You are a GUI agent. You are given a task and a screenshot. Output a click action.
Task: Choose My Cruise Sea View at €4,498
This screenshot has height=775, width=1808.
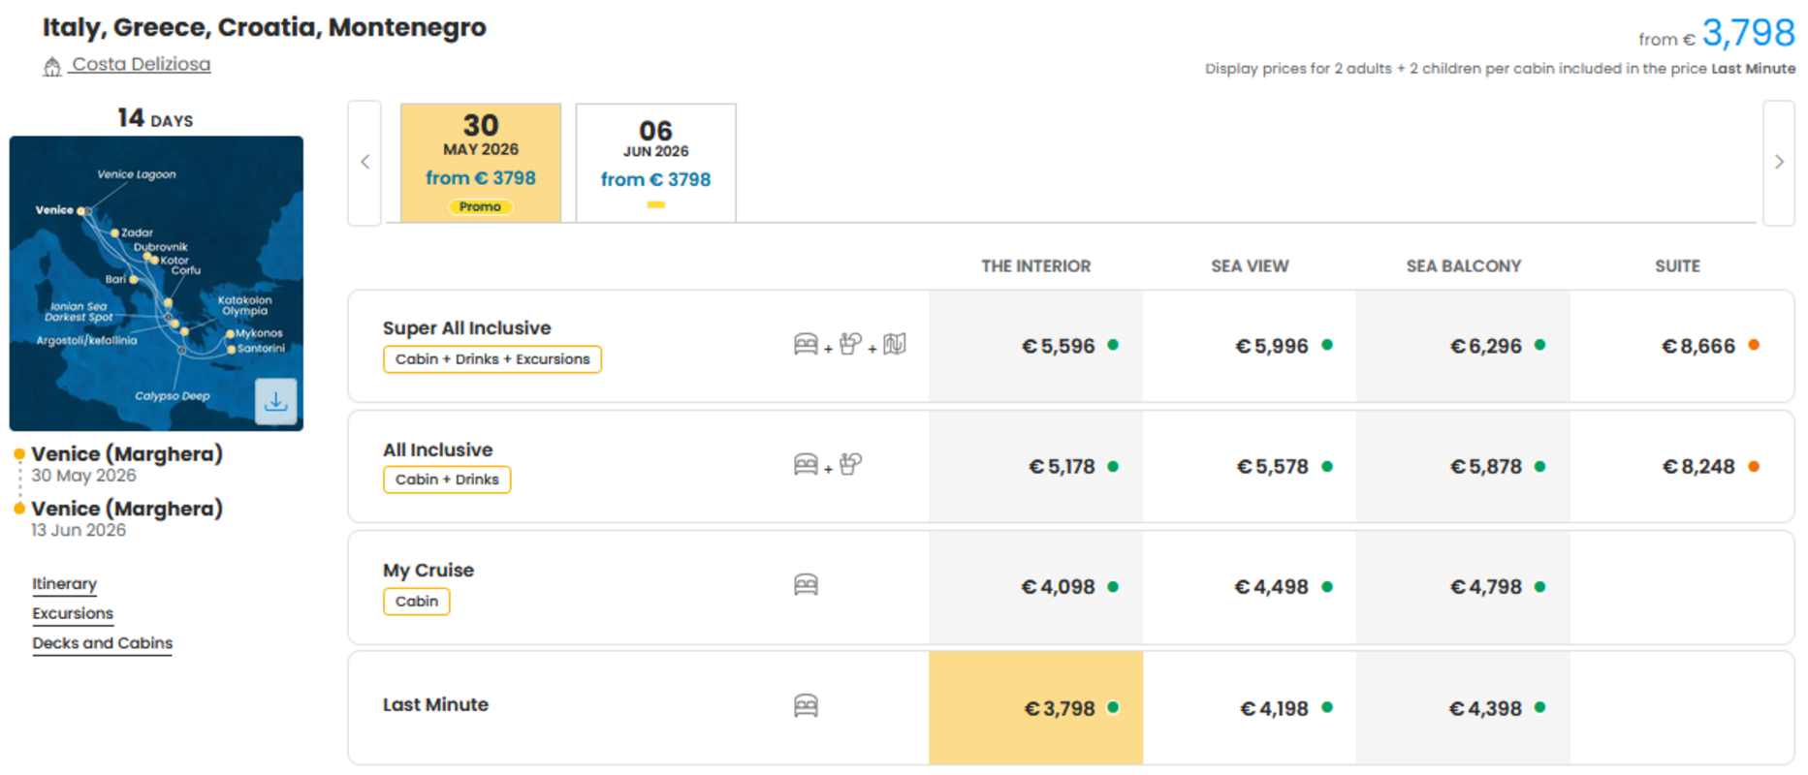point(1250,587)
